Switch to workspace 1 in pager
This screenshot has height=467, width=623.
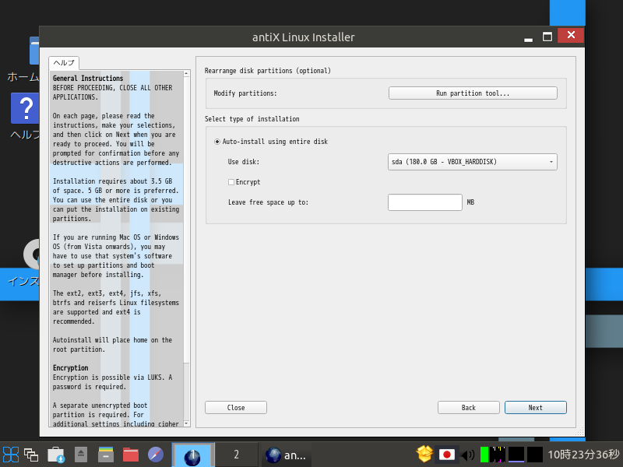pyautogui.click(x=193, y=455)
